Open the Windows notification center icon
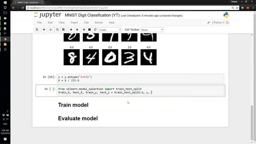256x144 pixels. (x=5, y=139)
